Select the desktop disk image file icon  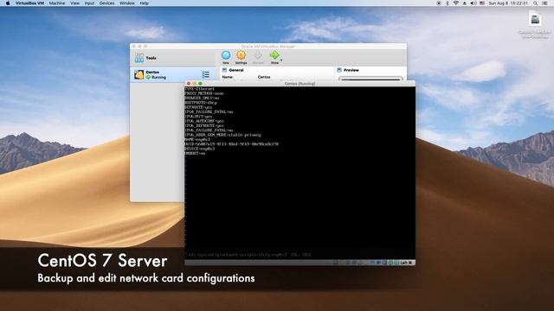(535, 19)
